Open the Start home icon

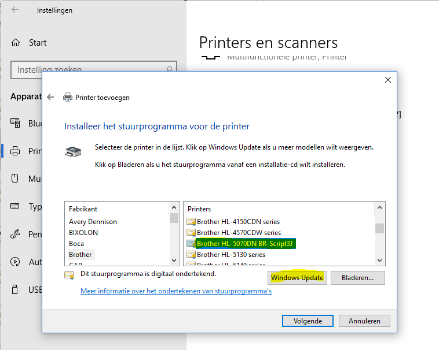16,43
